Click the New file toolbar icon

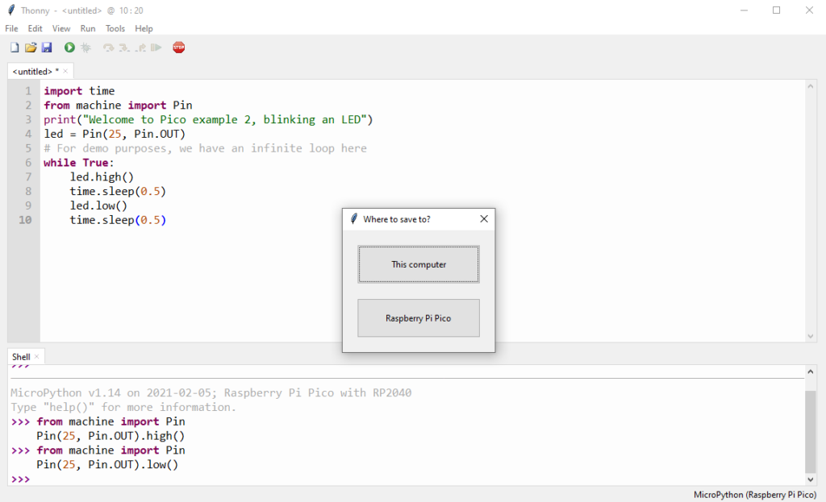click(15, 48)
